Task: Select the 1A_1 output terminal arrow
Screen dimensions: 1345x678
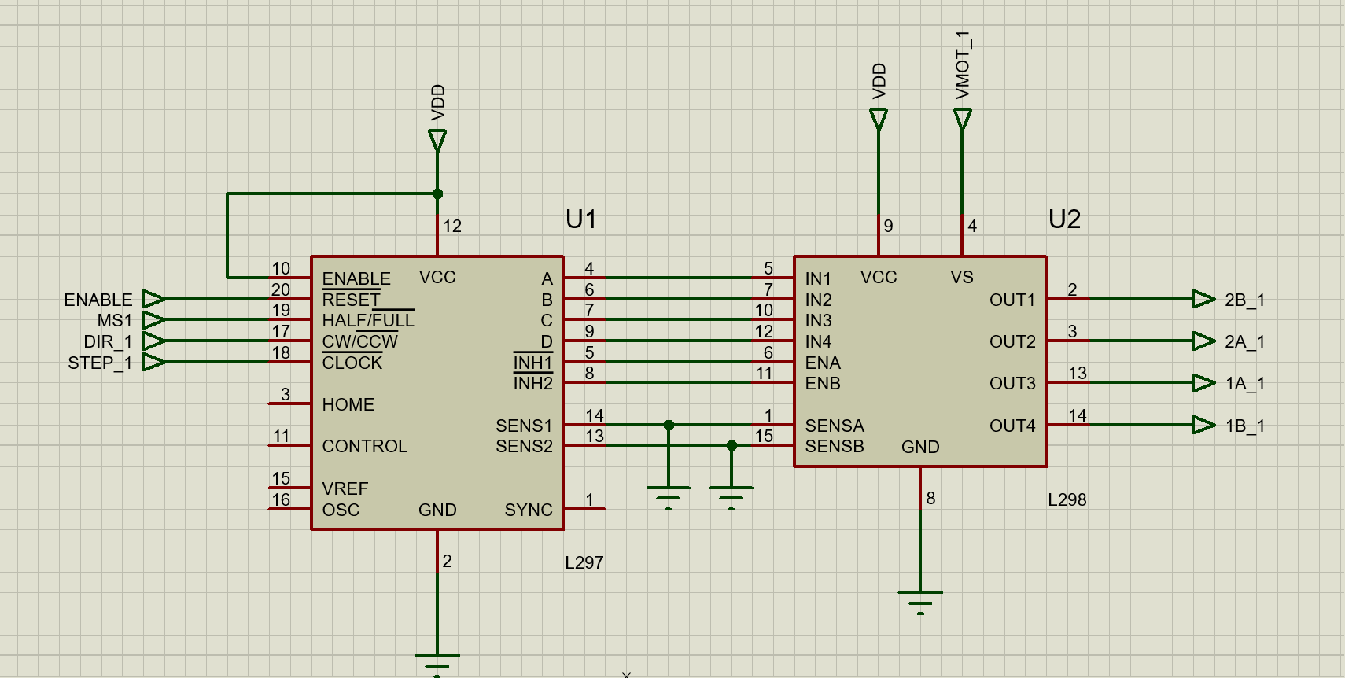Action: pyautogui.click(x=1204, y=383)
